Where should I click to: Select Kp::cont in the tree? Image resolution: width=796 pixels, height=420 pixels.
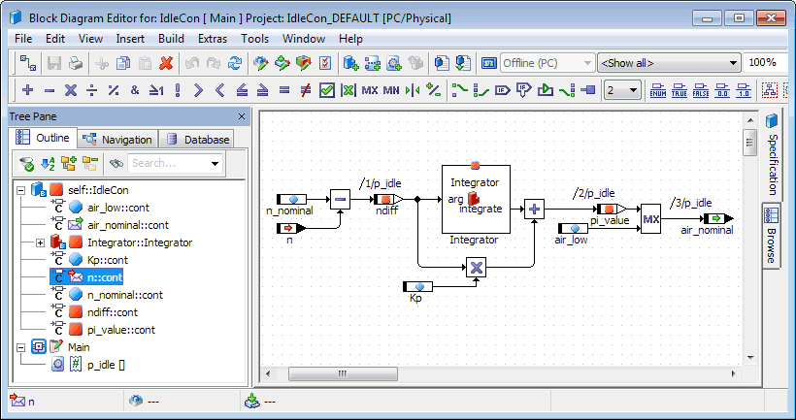[108, 260]
